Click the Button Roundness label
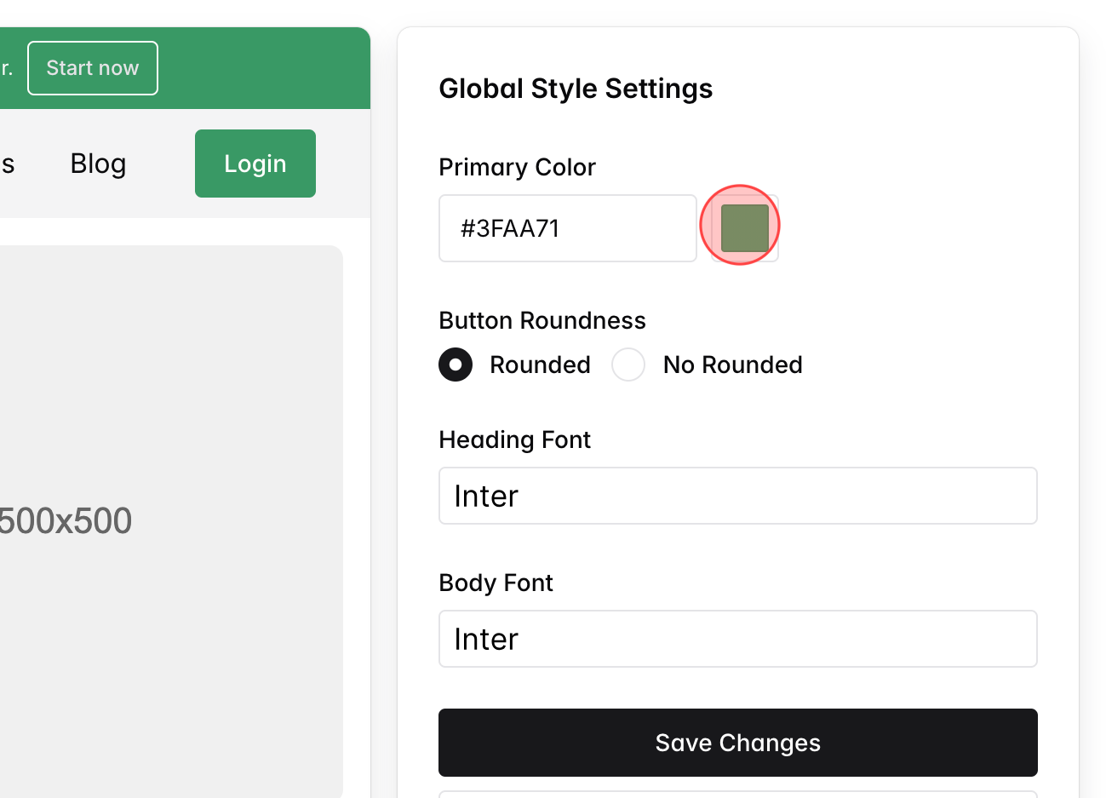This screenshot has width=1106, height=798. (542, 320)
